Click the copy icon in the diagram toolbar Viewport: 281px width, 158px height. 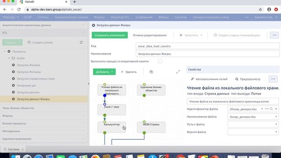point(151,72)
